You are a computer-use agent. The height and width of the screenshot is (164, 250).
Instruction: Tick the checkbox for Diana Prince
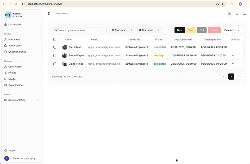[55, 64]
